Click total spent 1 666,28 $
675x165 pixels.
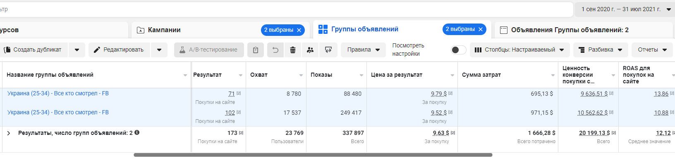pyautogui.click(x=541, y=133)
